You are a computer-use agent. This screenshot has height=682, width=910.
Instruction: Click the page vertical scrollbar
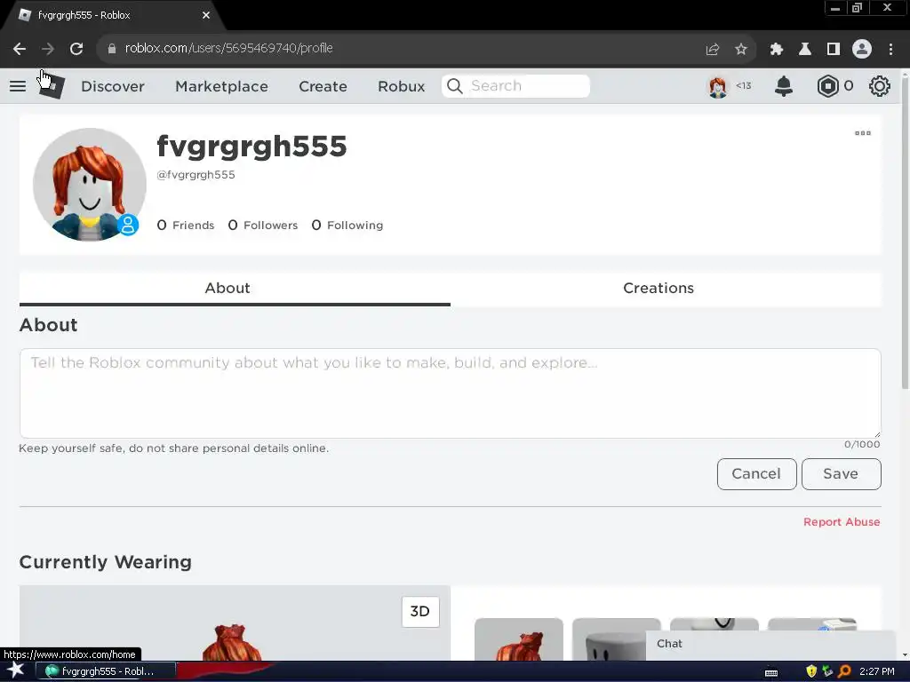pyautogui.click(x=905, y=232)
